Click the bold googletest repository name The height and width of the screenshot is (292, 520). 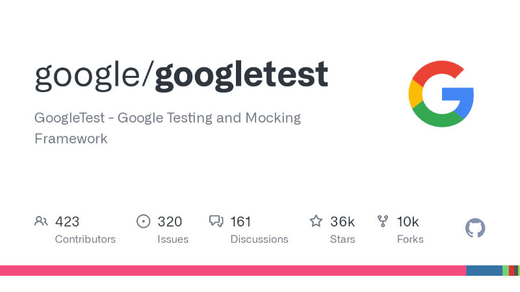pos(241,76)
